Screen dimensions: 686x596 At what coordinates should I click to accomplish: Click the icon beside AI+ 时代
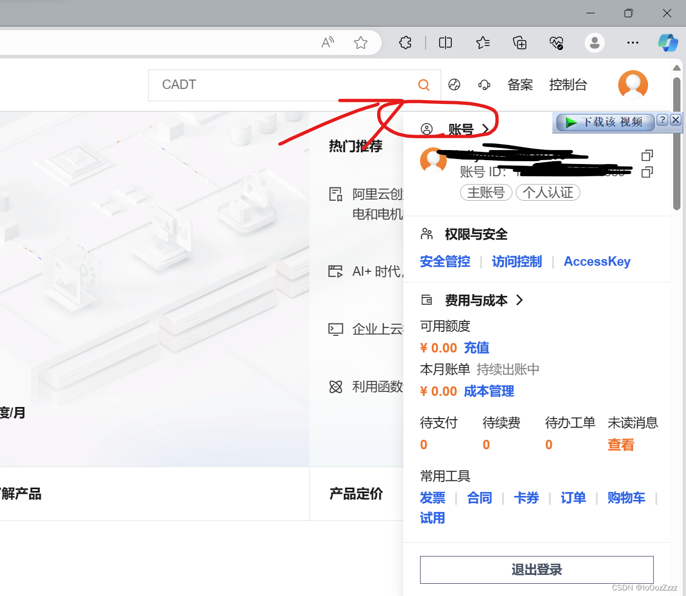(335, 271)
